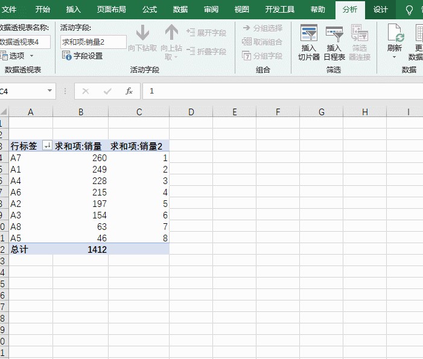This screenshot has width=423, height=359.
Task: Click the cancel X formula button
Action: pyautogui.click(x=86, y=91)
